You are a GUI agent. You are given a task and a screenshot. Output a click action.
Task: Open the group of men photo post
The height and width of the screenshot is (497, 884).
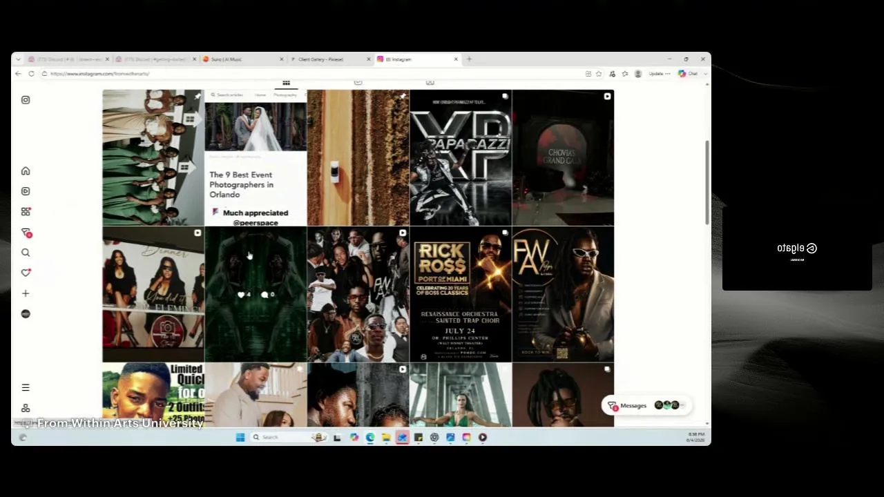(x=358, y=295)
